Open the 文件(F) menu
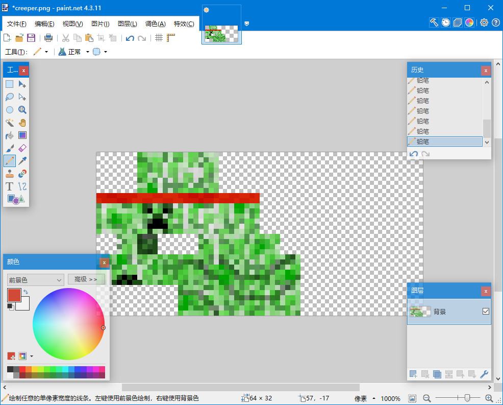Viewport: 503px width, 405px height. coord(17,24)
